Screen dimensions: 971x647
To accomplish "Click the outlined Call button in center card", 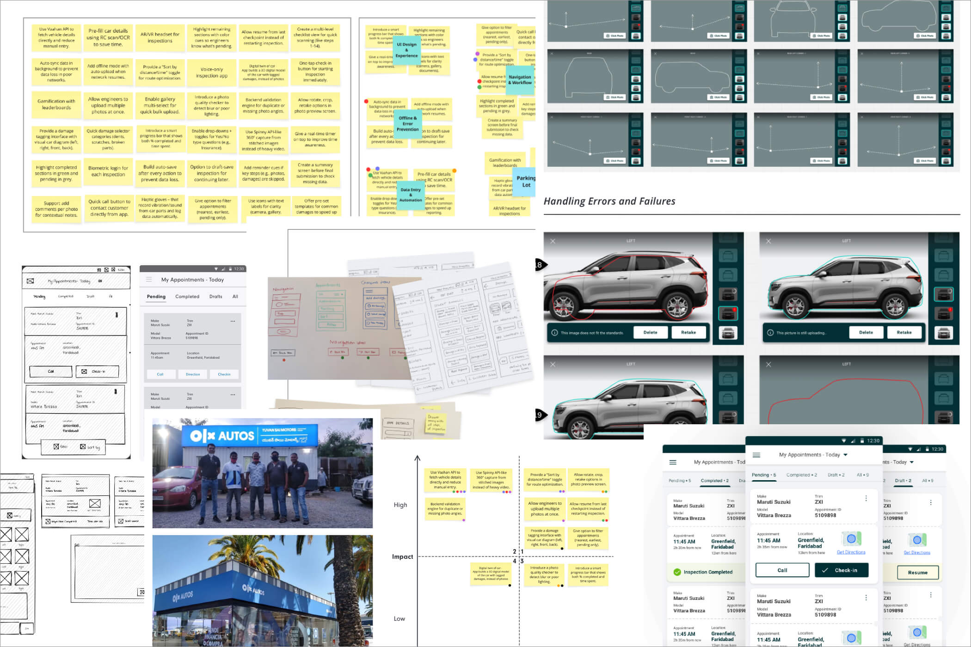I will (x=782, y=570).
